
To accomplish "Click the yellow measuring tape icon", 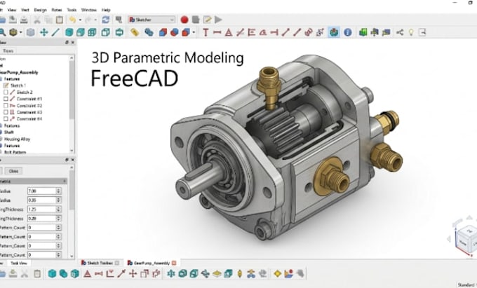I will [x=135, y=32].
